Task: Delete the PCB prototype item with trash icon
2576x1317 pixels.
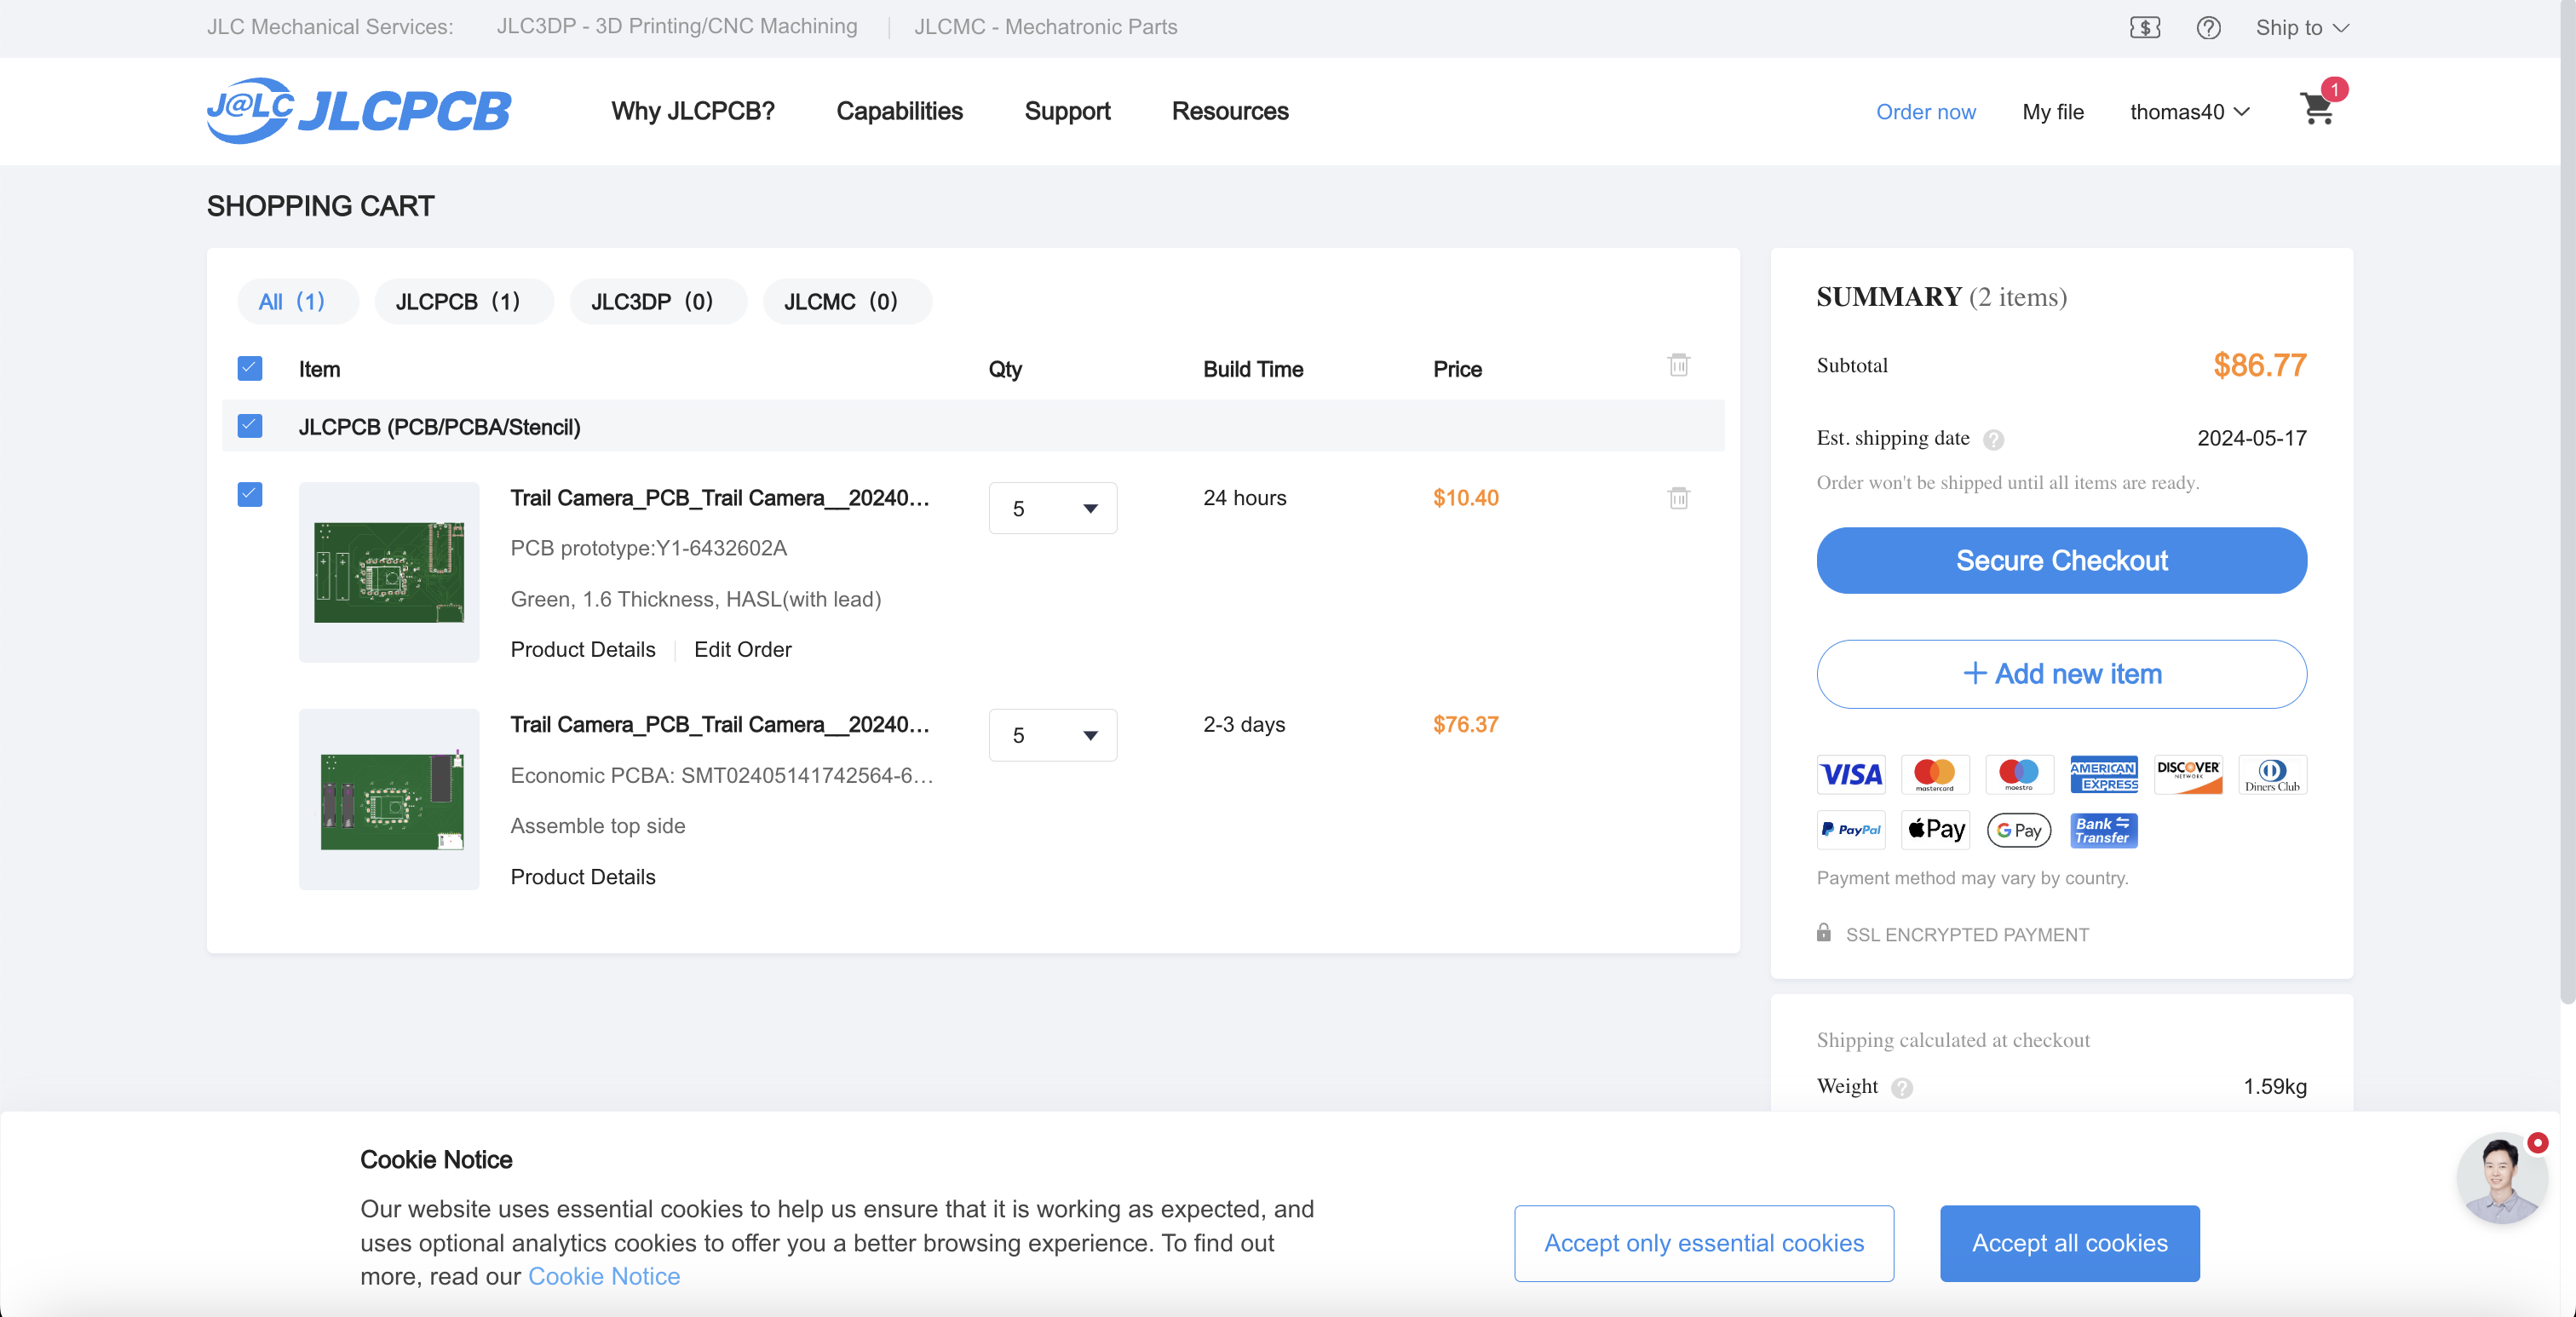Action: (1678, 498)
